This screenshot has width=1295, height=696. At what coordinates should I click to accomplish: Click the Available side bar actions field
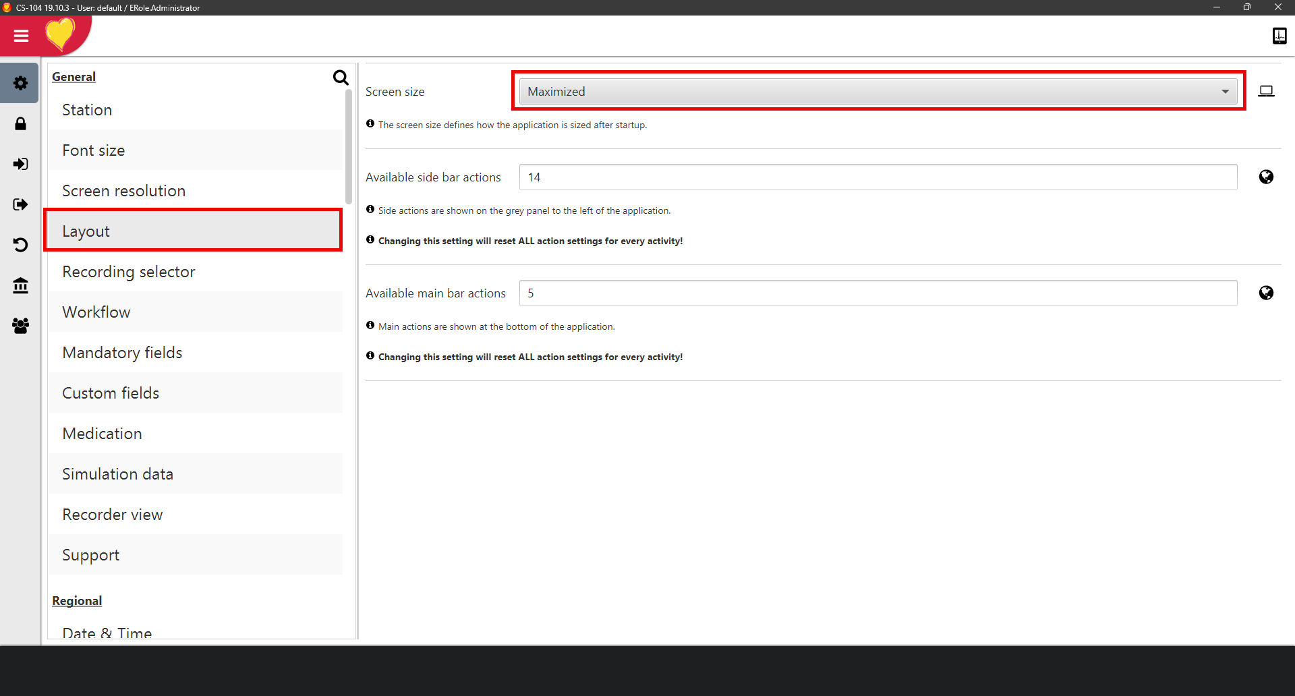coord(877,177)
